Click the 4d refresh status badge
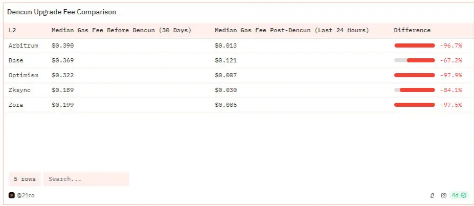This screenshot has width=474, height=206. point(459,195)
